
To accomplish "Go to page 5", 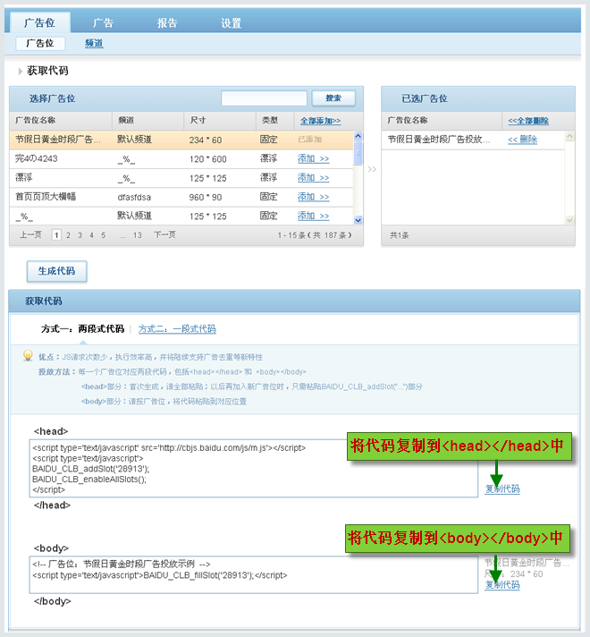I will [x=104, y=235].
